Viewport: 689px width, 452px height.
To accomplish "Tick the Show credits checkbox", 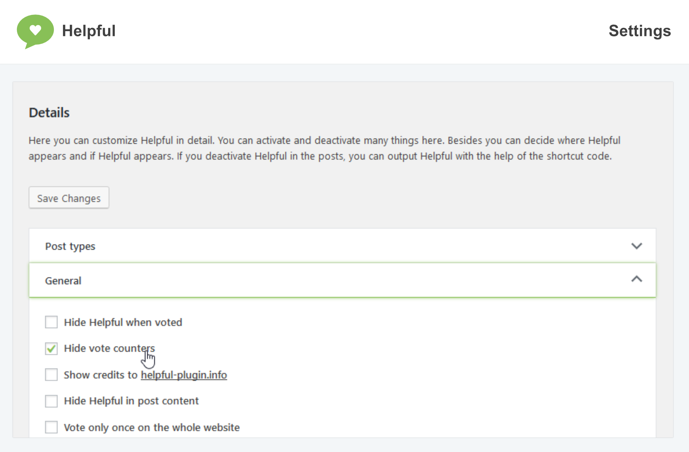I will pos(51,375).
